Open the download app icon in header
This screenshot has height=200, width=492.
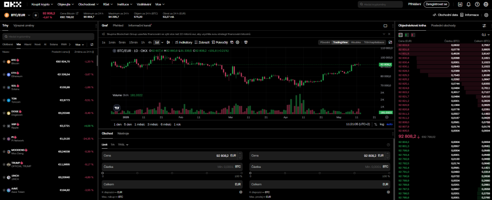coord(460,4)
